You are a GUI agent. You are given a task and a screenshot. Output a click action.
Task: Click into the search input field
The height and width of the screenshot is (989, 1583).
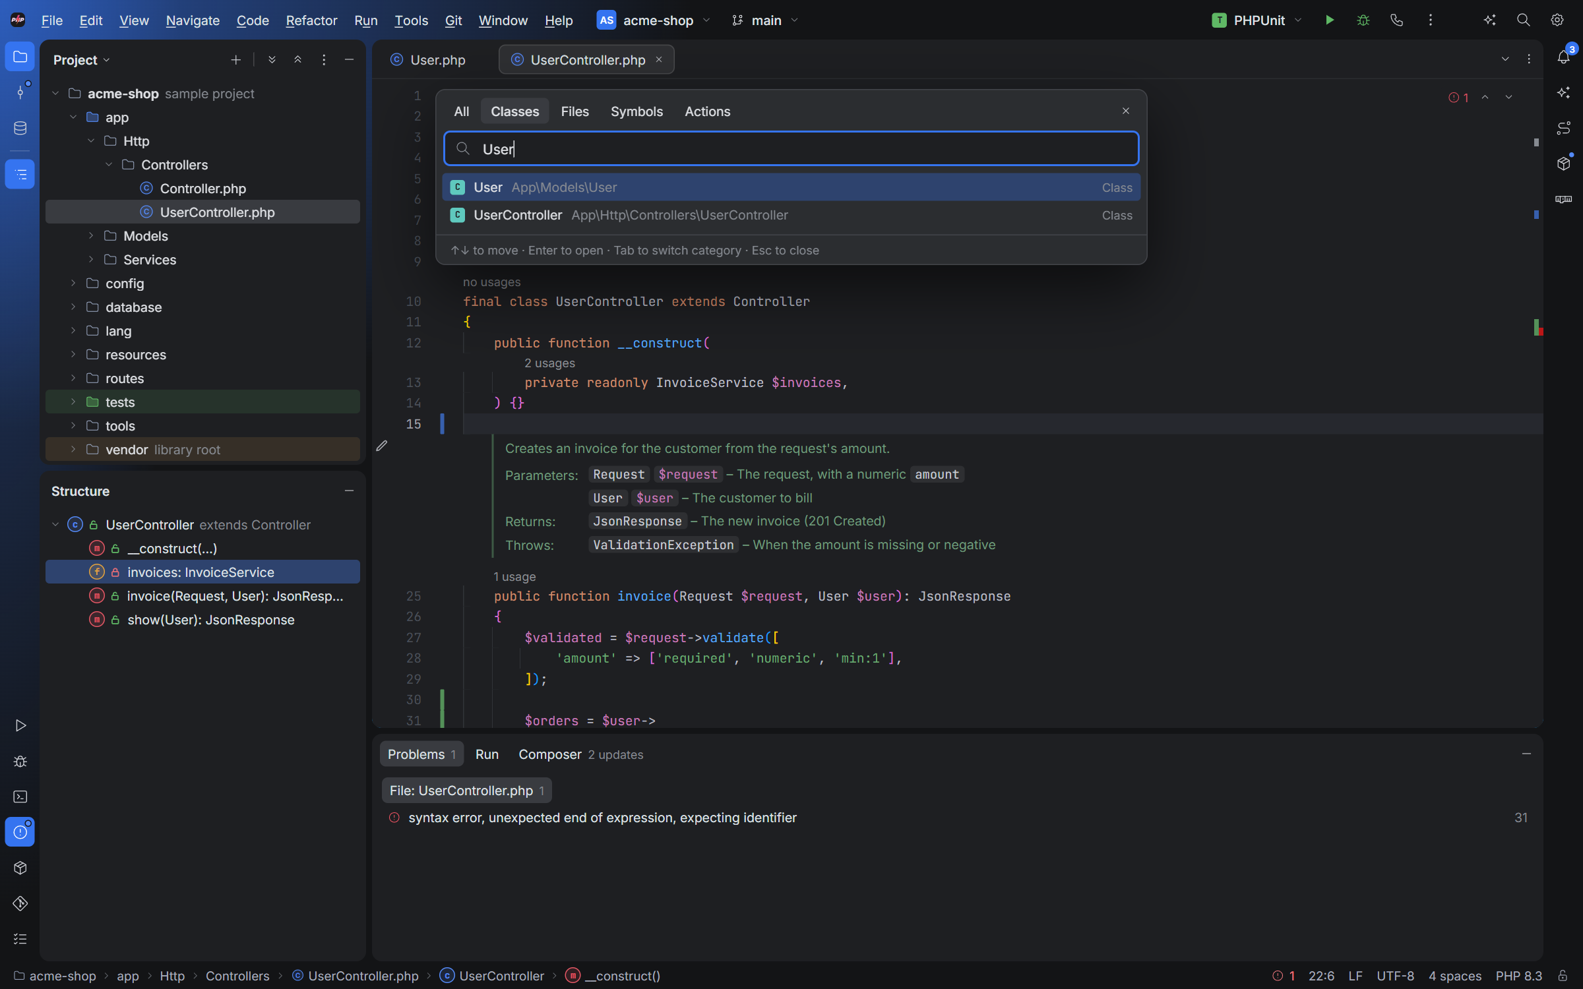pos(791,148)
